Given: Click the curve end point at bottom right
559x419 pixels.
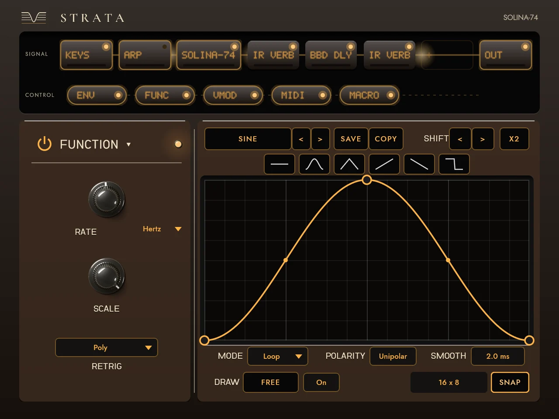Looking at the screenshot, I should 529,340.
